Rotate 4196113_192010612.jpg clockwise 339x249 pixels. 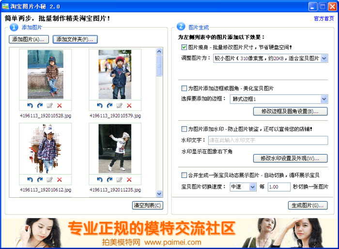[x=40, y=179]
